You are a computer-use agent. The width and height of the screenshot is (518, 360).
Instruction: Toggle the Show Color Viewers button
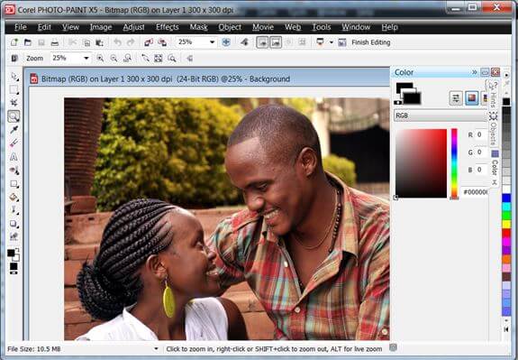coord(471,98)
